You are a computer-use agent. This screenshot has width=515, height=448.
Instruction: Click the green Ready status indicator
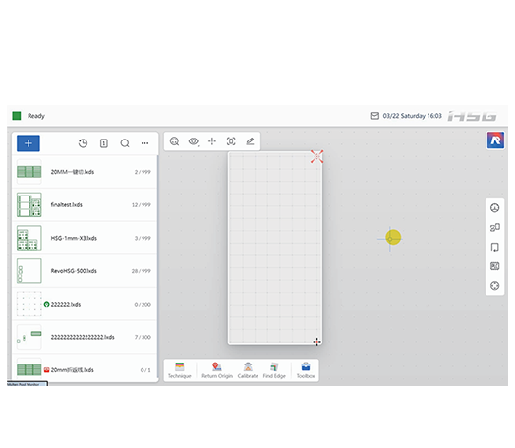[x=17, y=116]
